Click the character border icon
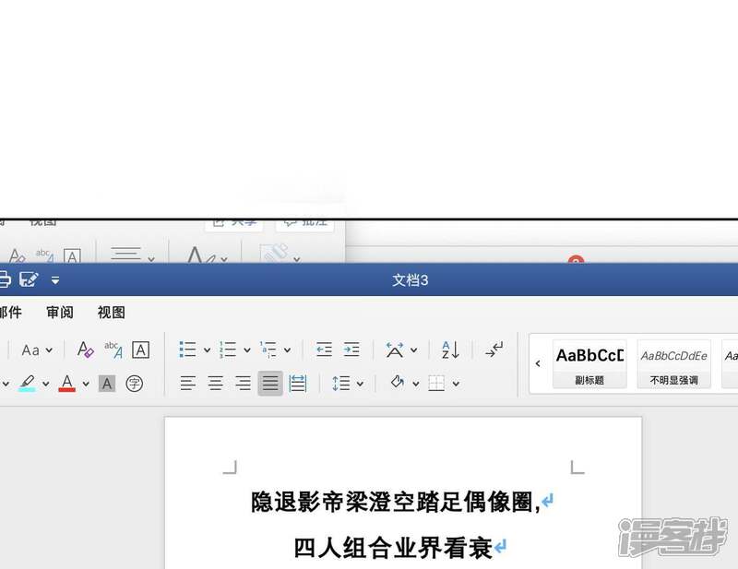 click(140, 350)
